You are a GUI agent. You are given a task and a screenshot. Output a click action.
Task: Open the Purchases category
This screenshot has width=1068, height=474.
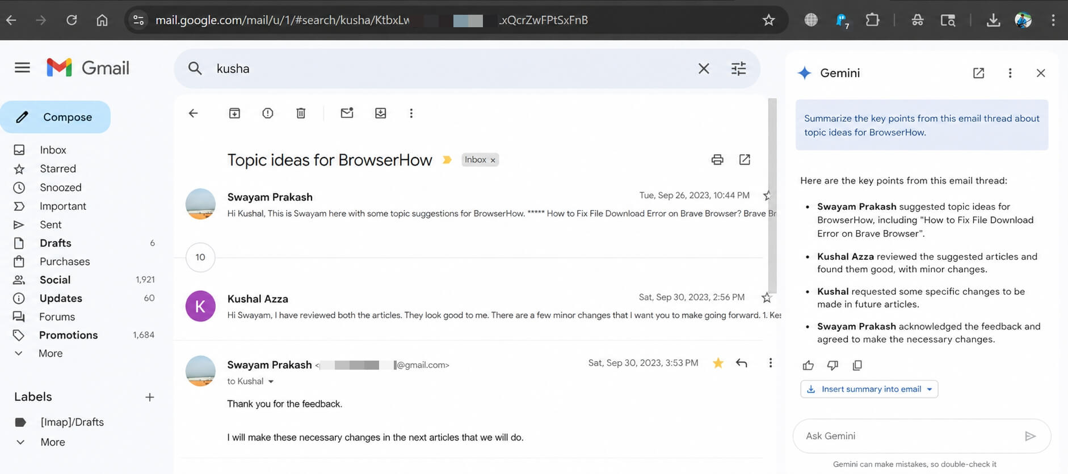click(65, 262)
